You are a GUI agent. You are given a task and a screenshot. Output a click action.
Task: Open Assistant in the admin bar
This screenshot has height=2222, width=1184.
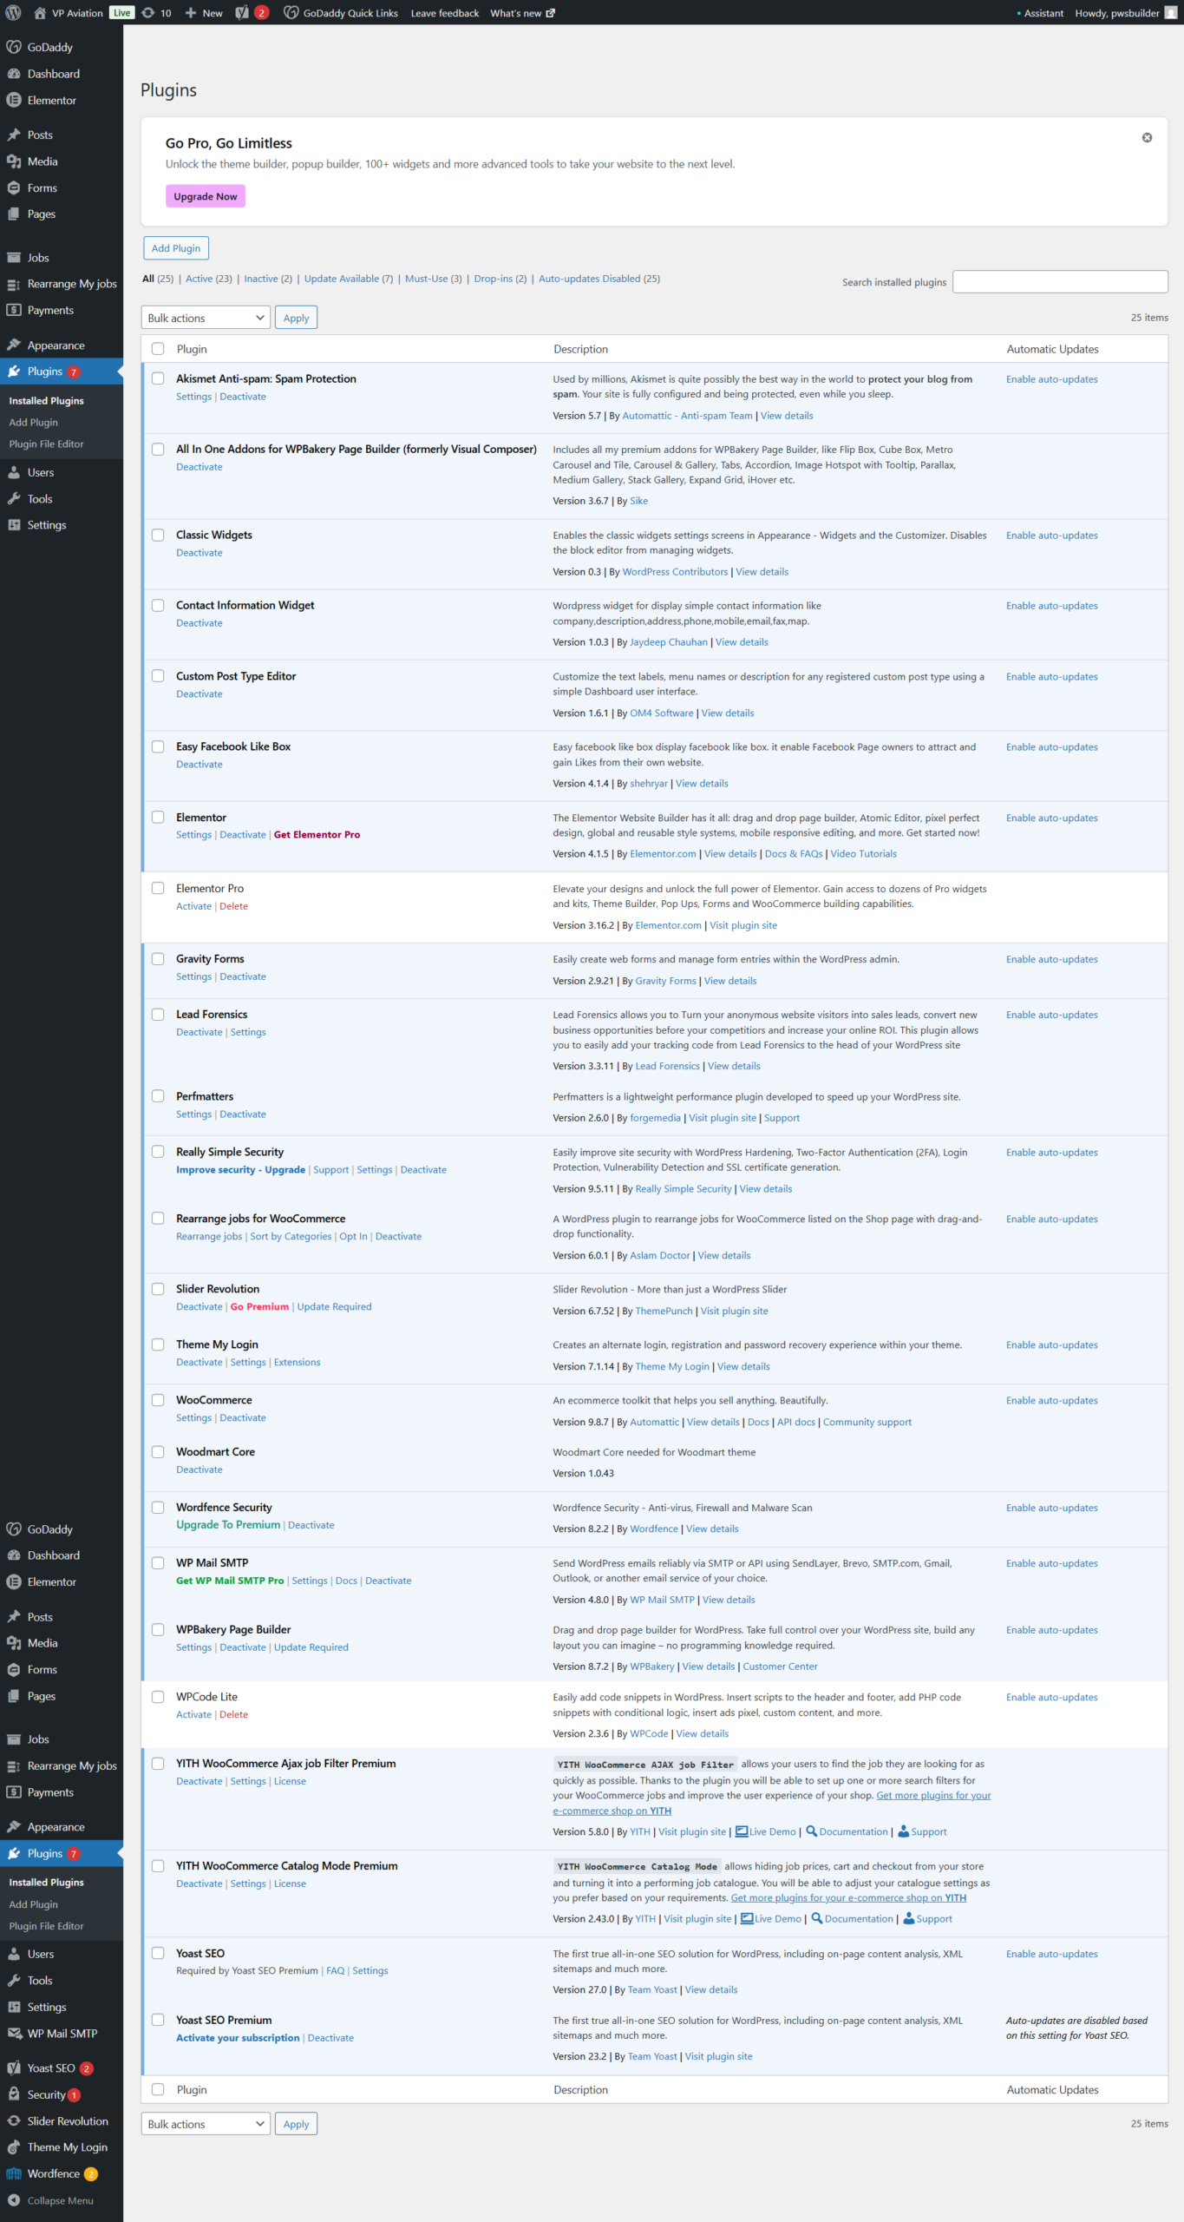coord(1041,13)
